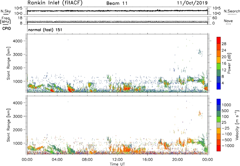Select 'normal (fast) 151' text

(x=45, y=30)
